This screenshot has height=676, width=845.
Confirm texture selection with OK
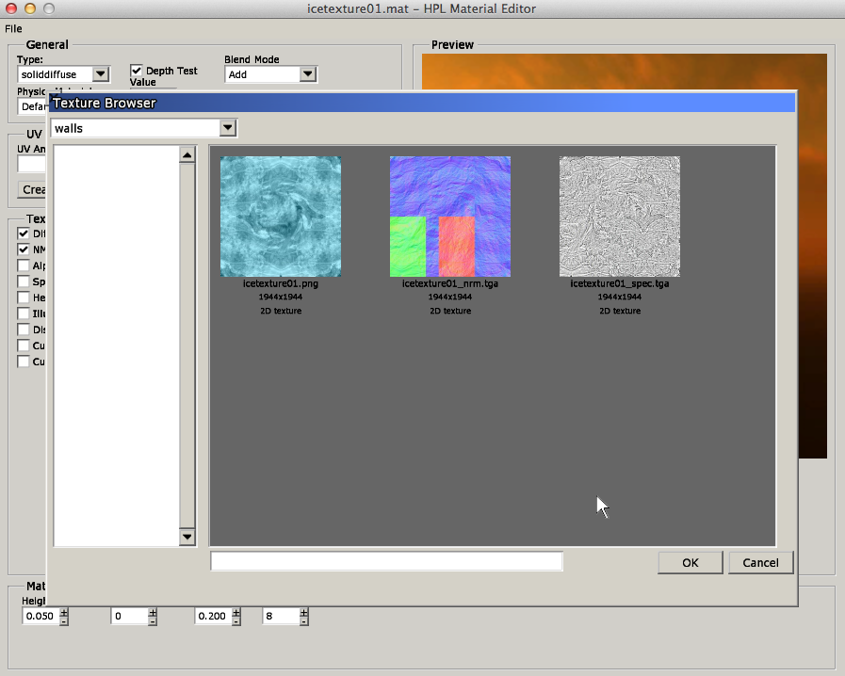[x=691, y=562]
